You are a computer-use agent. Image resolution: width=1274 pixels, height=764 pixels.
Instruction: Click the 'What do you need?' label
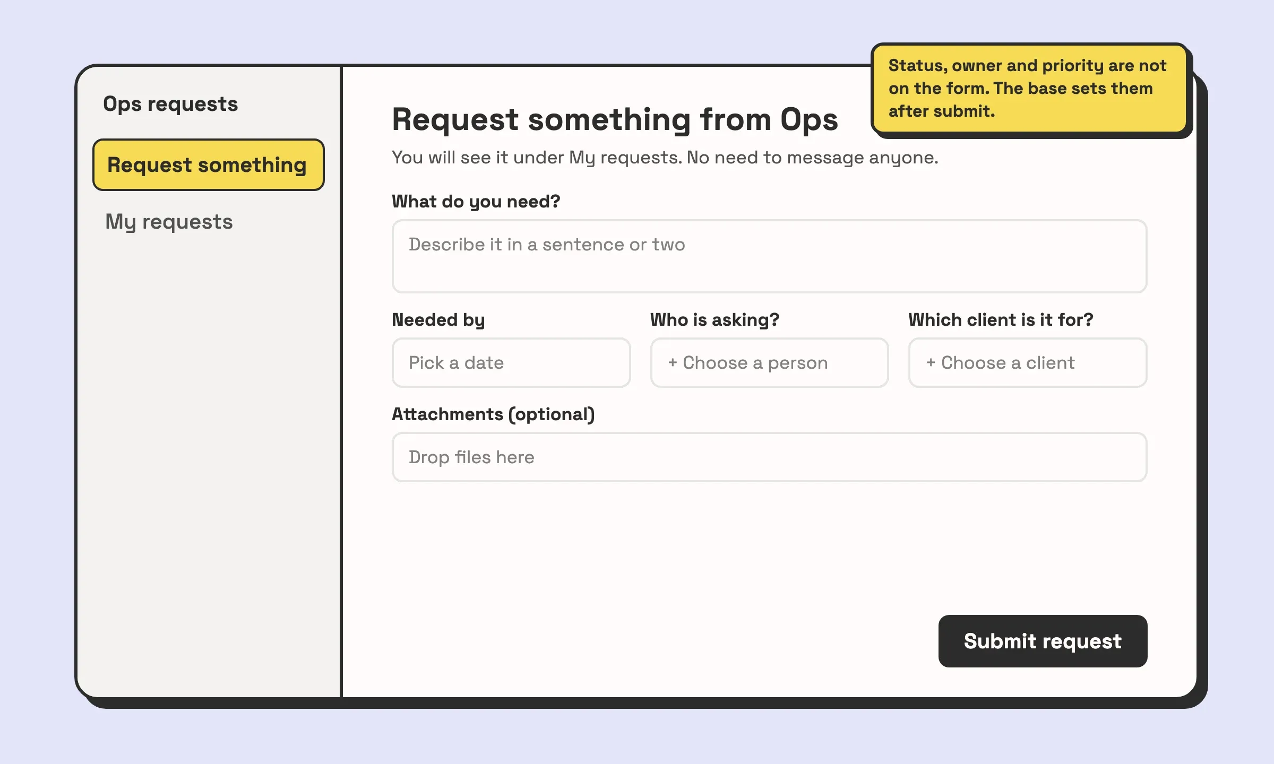[476, 202]
